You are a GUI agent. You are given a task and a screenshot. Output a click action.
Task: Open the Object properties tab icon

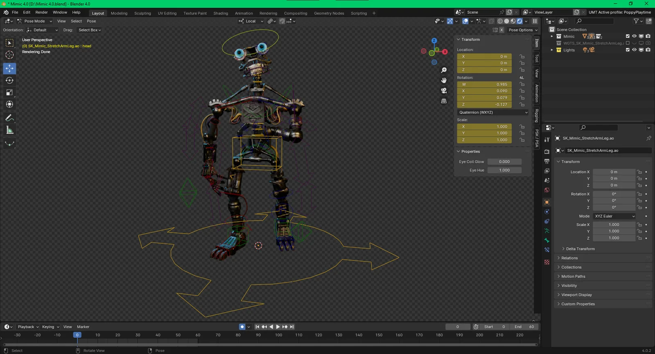(547, 202)
